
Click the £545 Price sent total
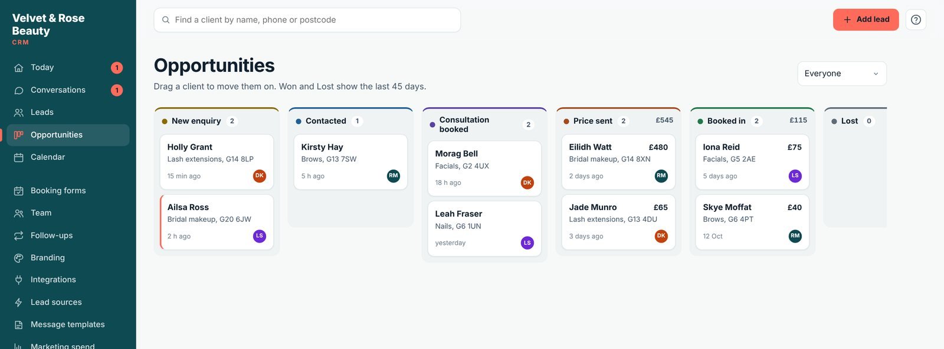(x=664, y=120)
